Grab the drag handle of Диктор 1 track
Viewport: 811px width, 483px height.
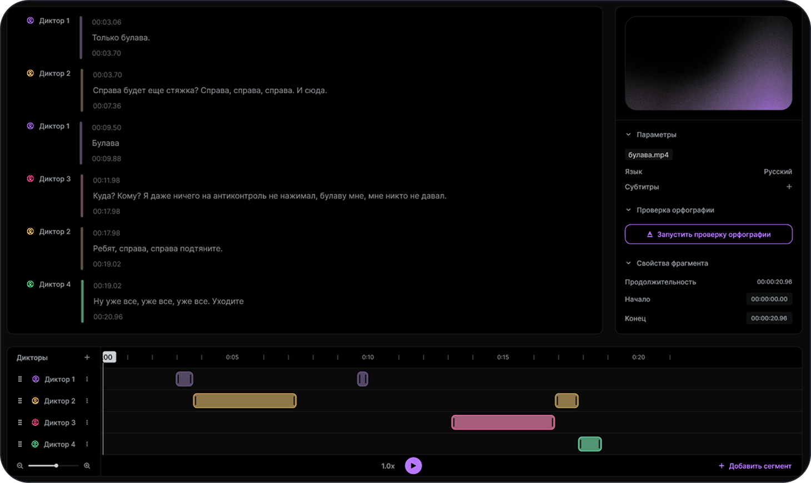tap(20, 379)
